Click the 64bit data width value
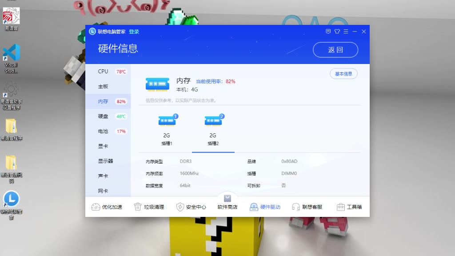Viewport: 455px width, 256px height. tap(185, 185)
